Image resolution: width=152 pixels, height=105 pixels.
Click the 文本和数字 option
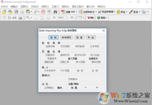pyautogui.click(x=50, y=71)
